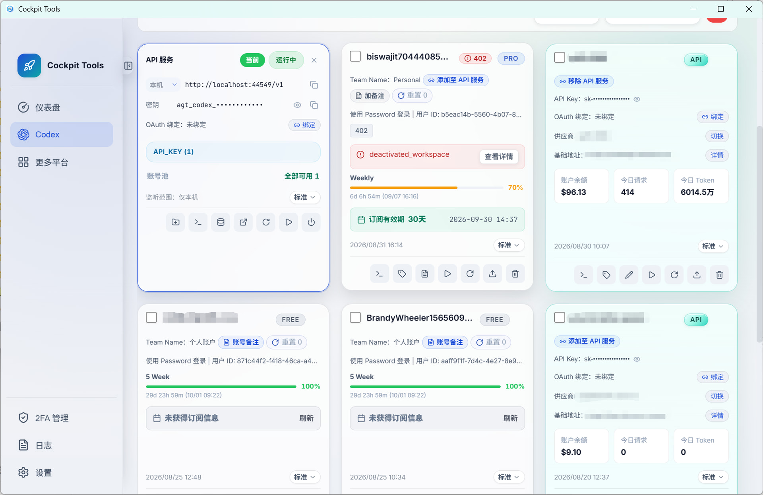The image size is (763, 495).
Task: Collapse the sidebar with the panel toggle icon
Action: pyautogui.click(x=128, y=66)
